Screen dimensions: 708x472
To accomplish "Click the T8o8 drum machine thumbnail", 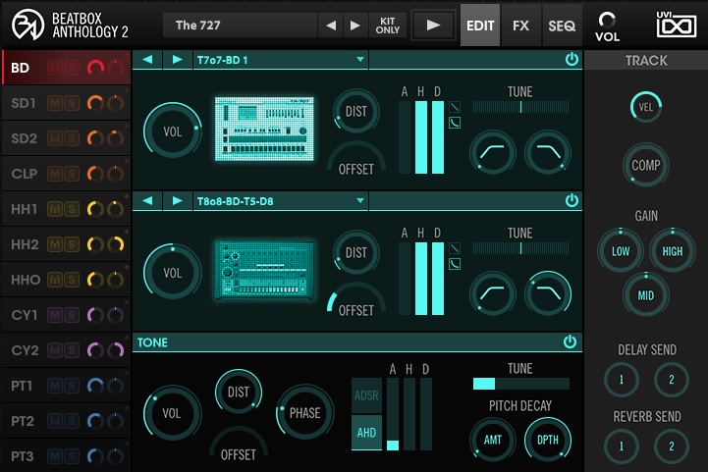I will (264, 270).
